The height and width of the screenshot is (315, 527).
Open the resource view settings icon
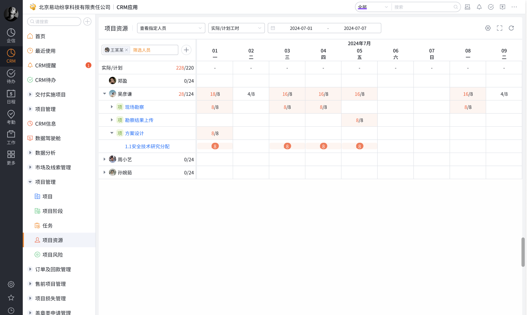click(x=488, y=28)
